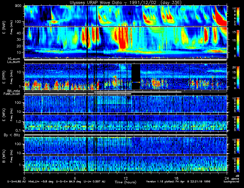Viewport: 244px width, 188px height.
Task: Select the 'E (RAR)' vertical axis label
Action: [x=4, y=27]
